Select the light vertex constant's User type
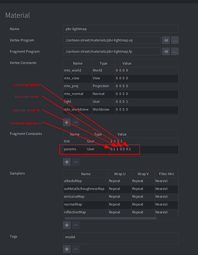 [x=96, y=101]
